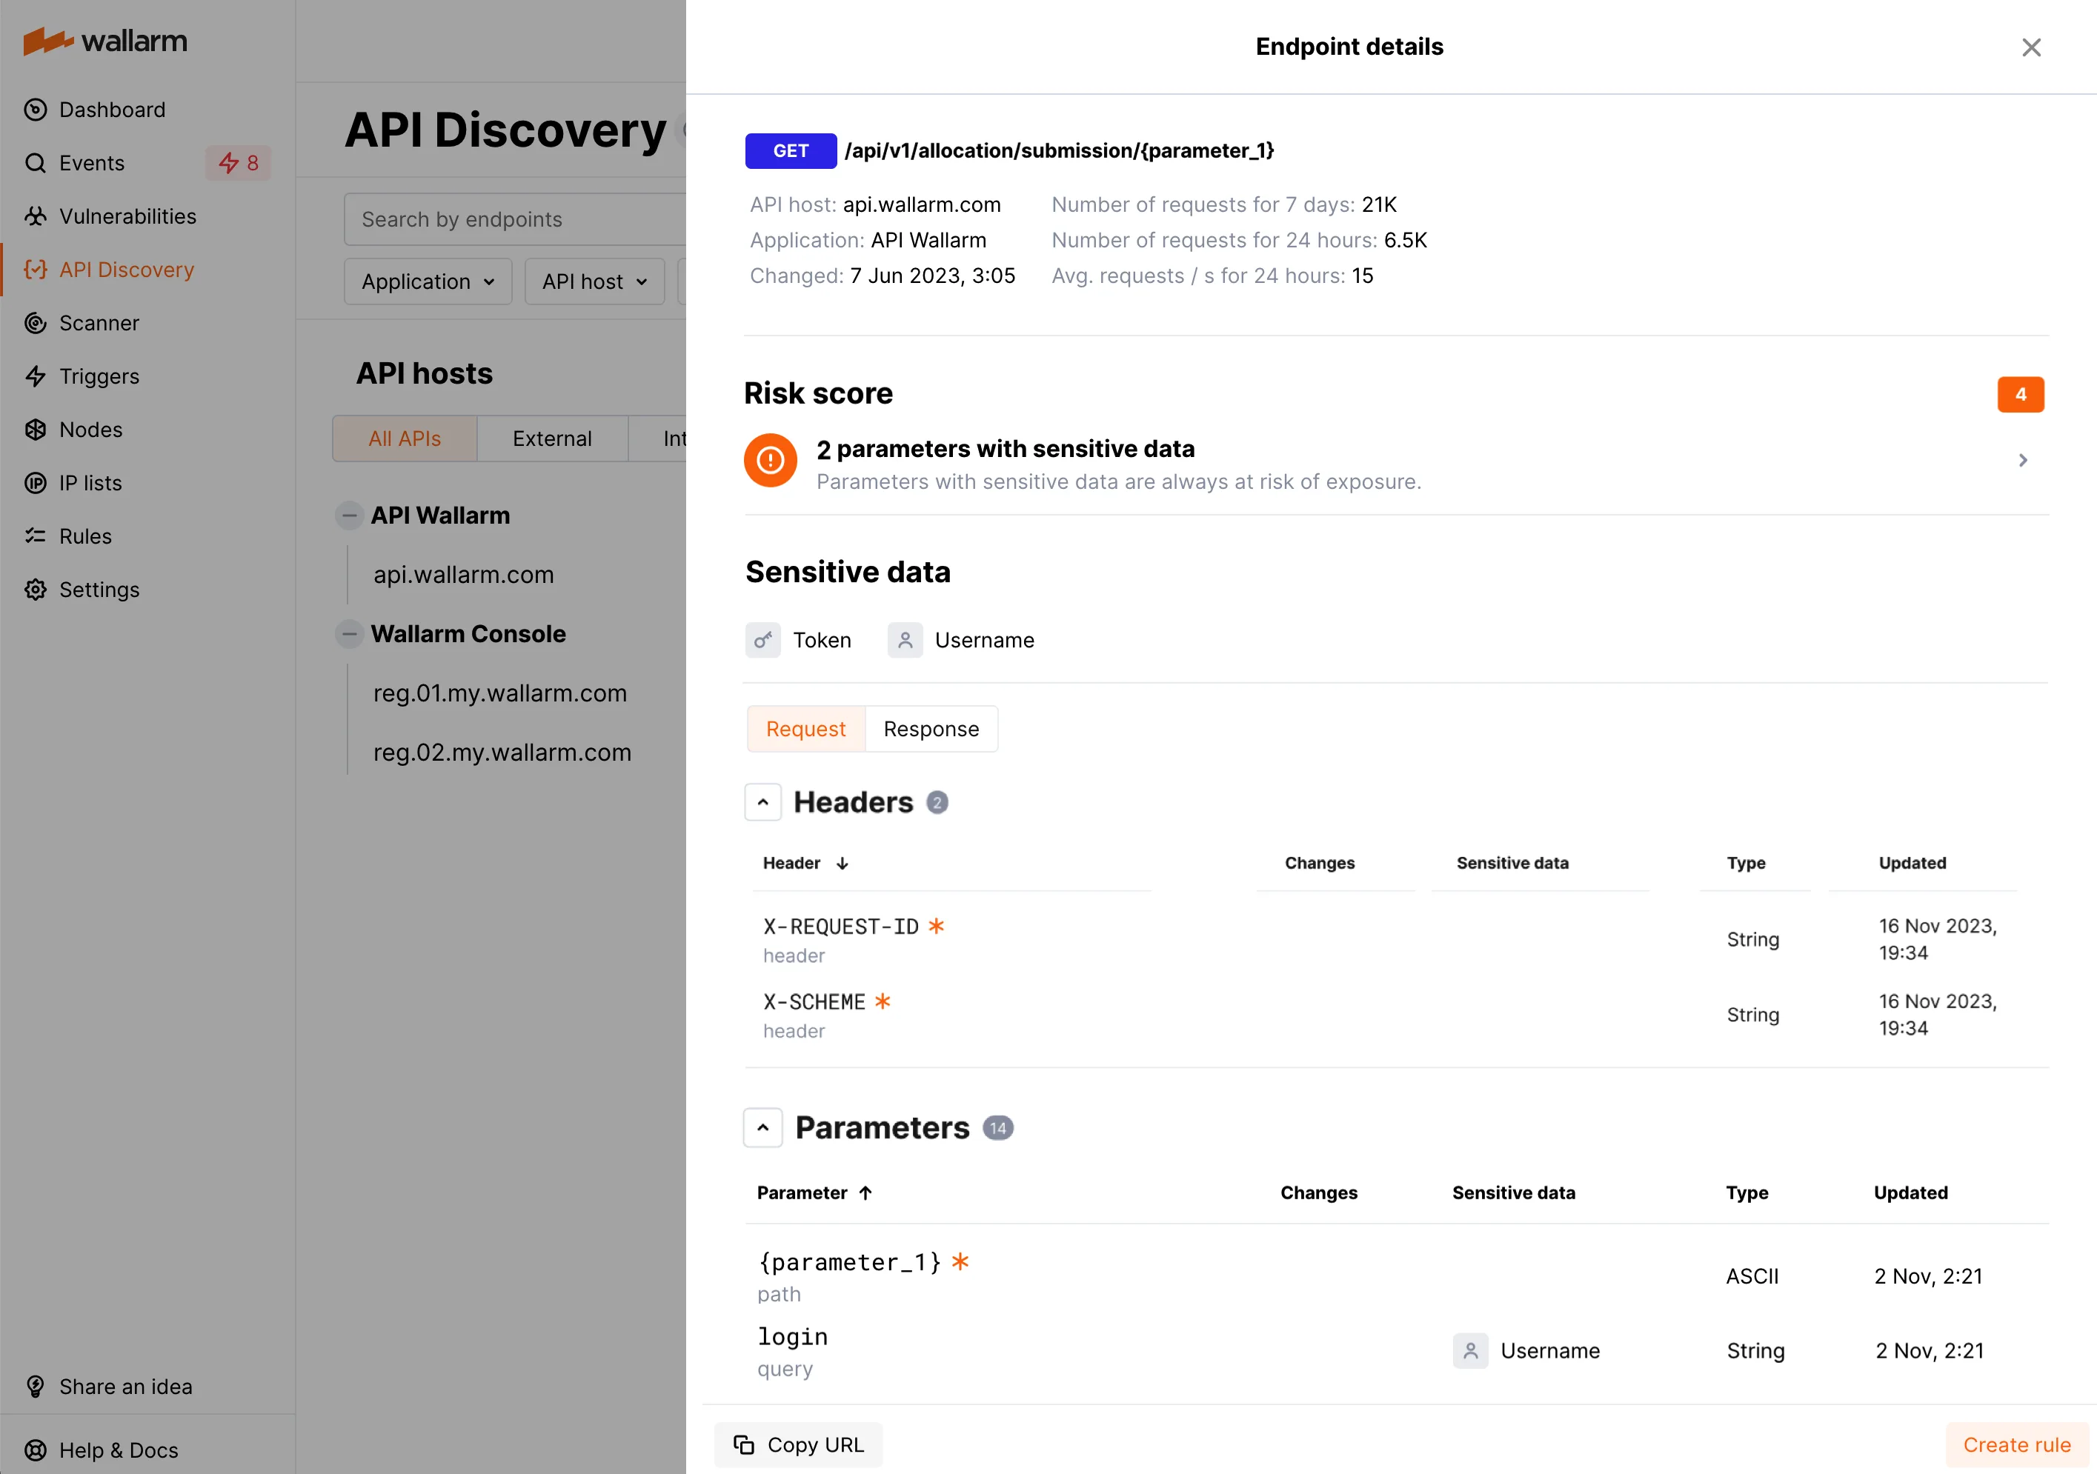Open the Application filter dropdown
Screen dimensions: 2097x1474
click(x=428, y=281)
